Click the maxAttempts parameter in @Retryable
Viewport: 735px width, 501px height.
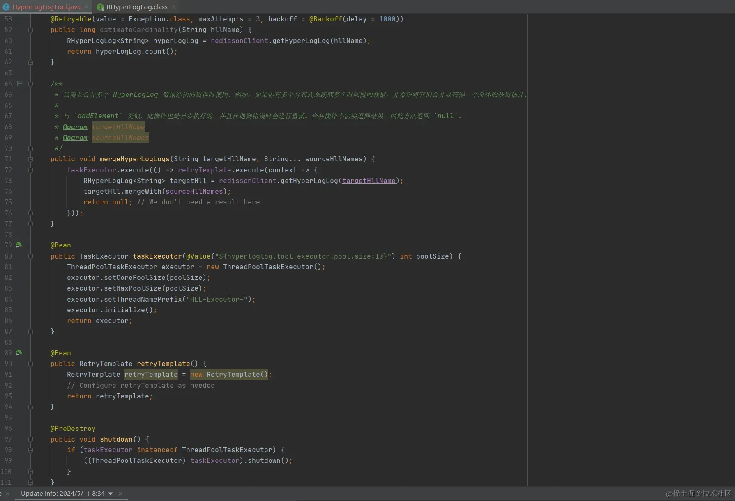[x=221, y=19]
